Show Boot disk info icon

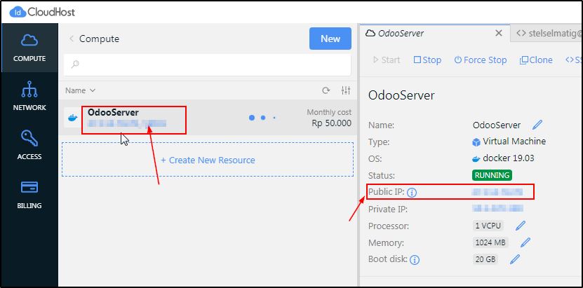click(x=415, y=260)
